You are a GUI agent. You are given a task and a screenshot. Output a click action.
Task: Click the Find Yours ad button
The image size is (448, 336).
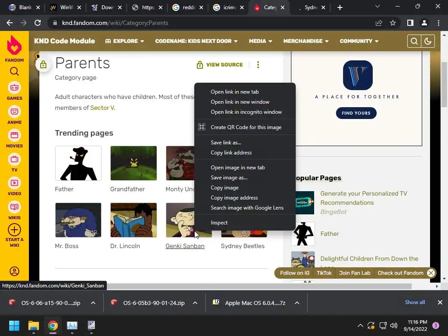point(356,113)
